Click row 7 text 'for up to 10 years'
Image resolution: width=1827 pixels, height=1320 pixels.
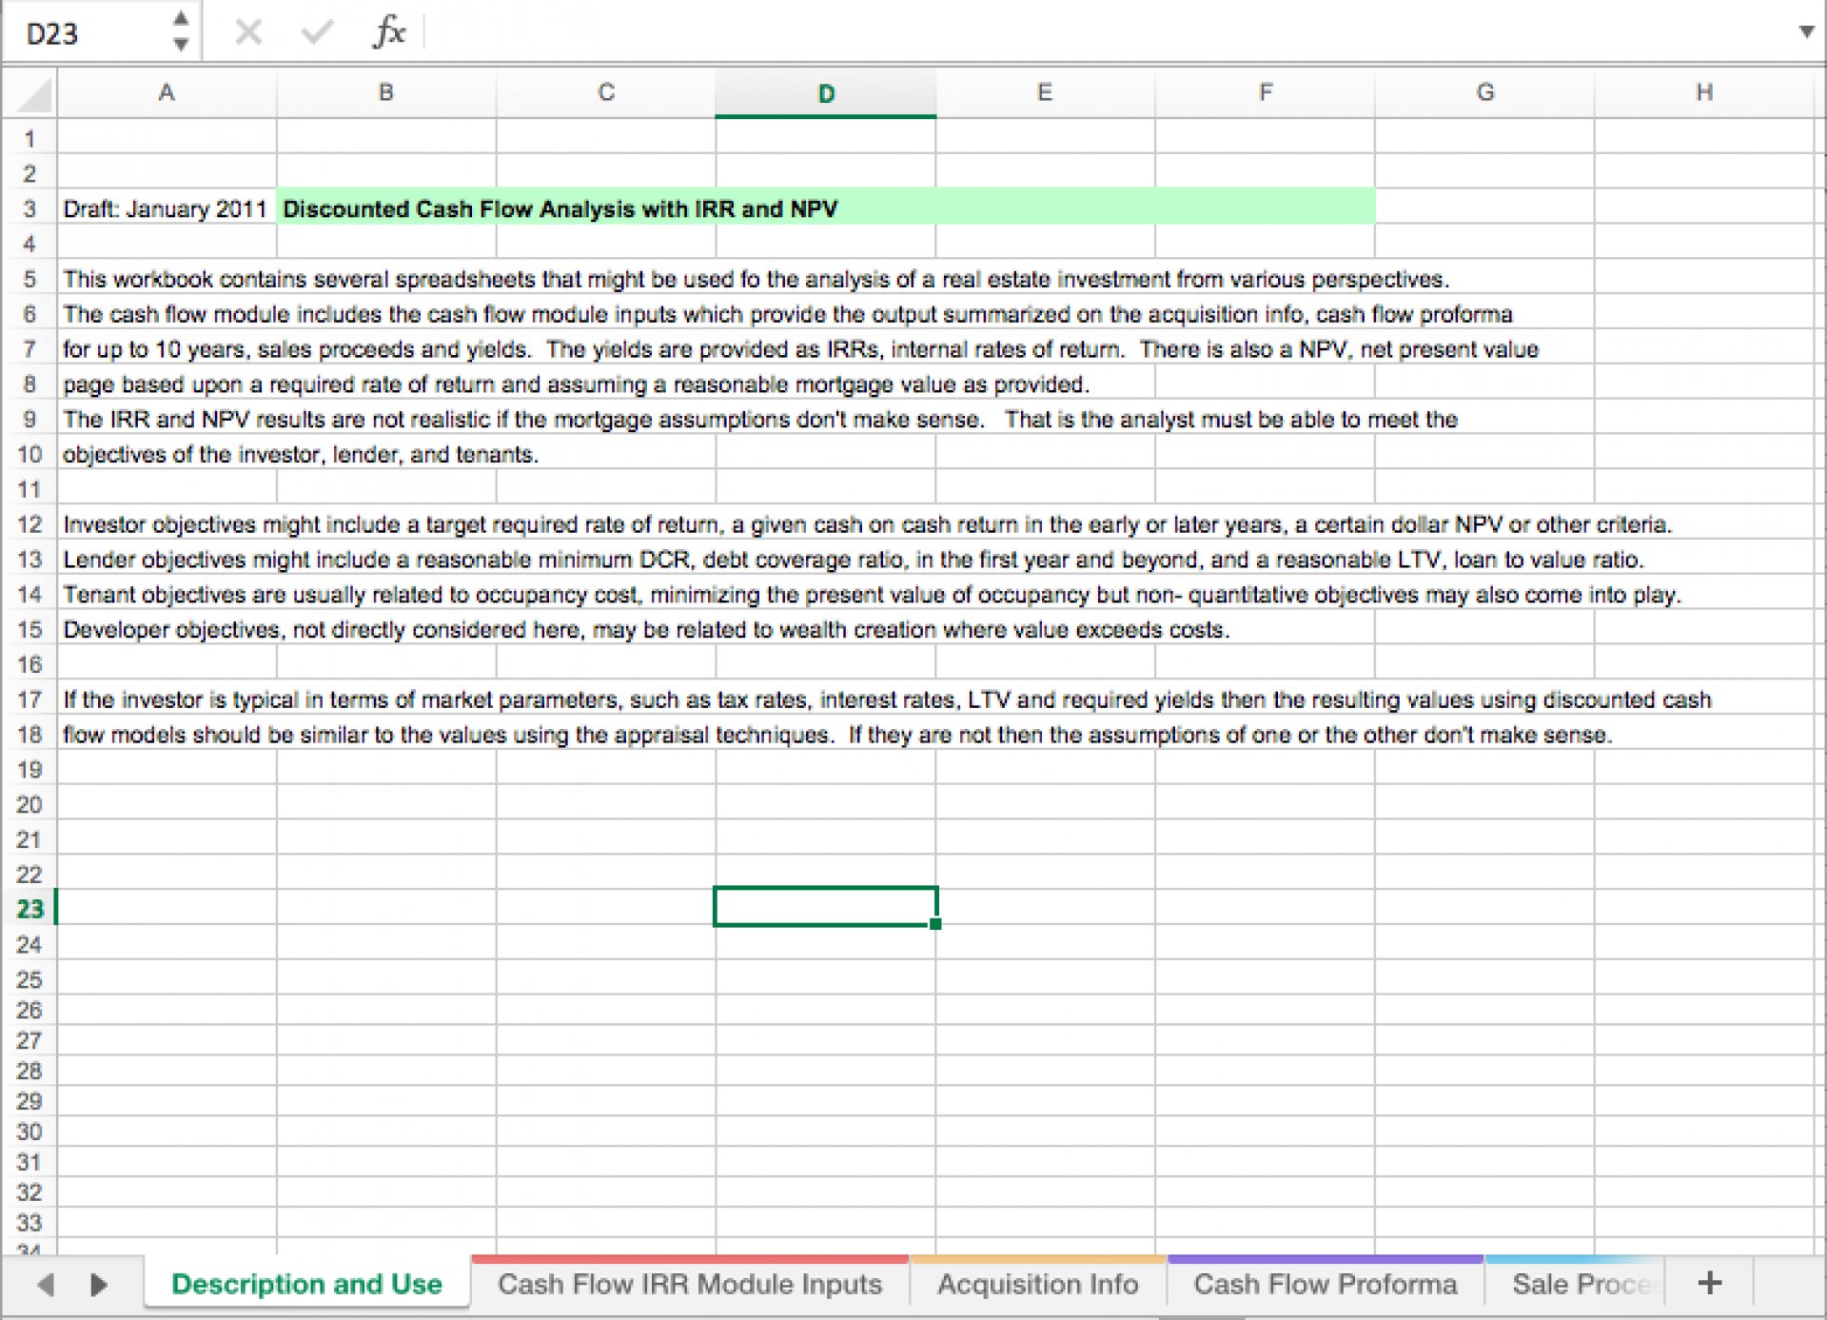[x=800, y=349]
